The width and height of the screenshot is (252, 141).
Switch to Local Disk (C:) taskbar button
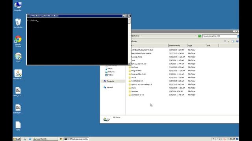(x=45, y=139)
